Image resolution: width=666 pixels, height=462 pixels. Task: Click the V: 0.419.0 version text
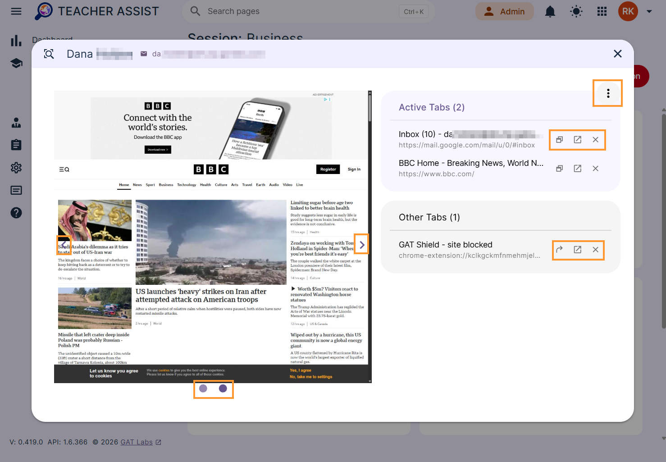pyautogui.click(x=26, y=442)
